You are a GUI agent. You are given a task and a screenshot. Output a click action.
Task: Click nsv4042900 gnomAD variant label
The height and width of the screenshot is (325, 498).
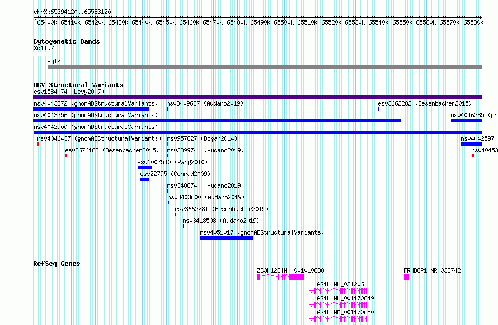(96, 127)
